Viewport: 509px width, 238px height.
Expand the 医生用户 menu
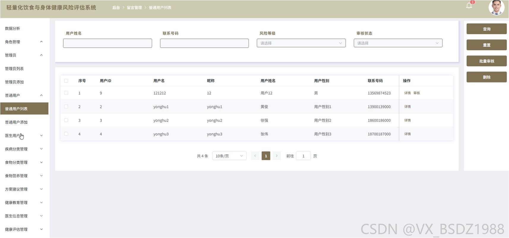click(x=24, y=136)
